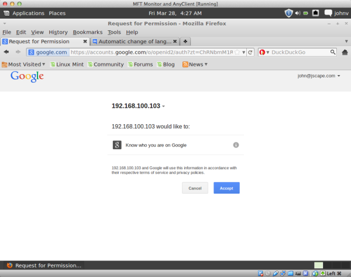
Task: Click the info icon beside Know who you are
Action: [x=236, y=145]
